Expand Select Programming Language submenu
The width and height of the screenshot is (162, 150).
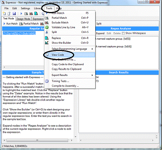tap(69, 49)
